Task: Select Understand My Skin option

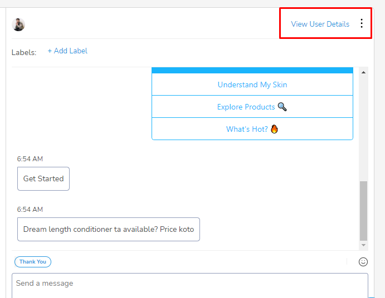Action: (x=252, y=85)
